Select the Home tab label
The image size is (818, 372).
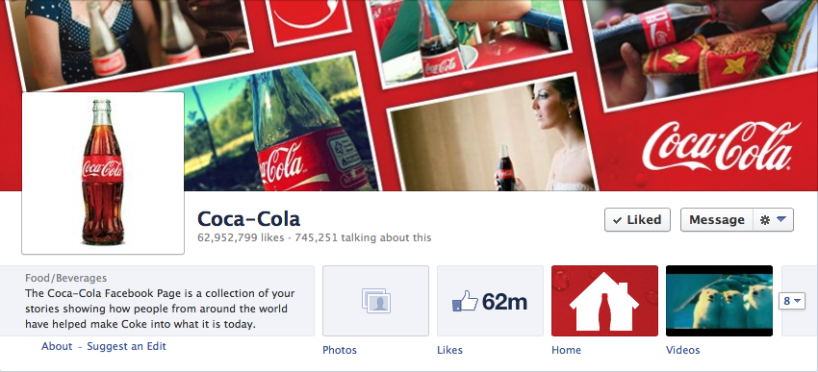coord(566,350)
